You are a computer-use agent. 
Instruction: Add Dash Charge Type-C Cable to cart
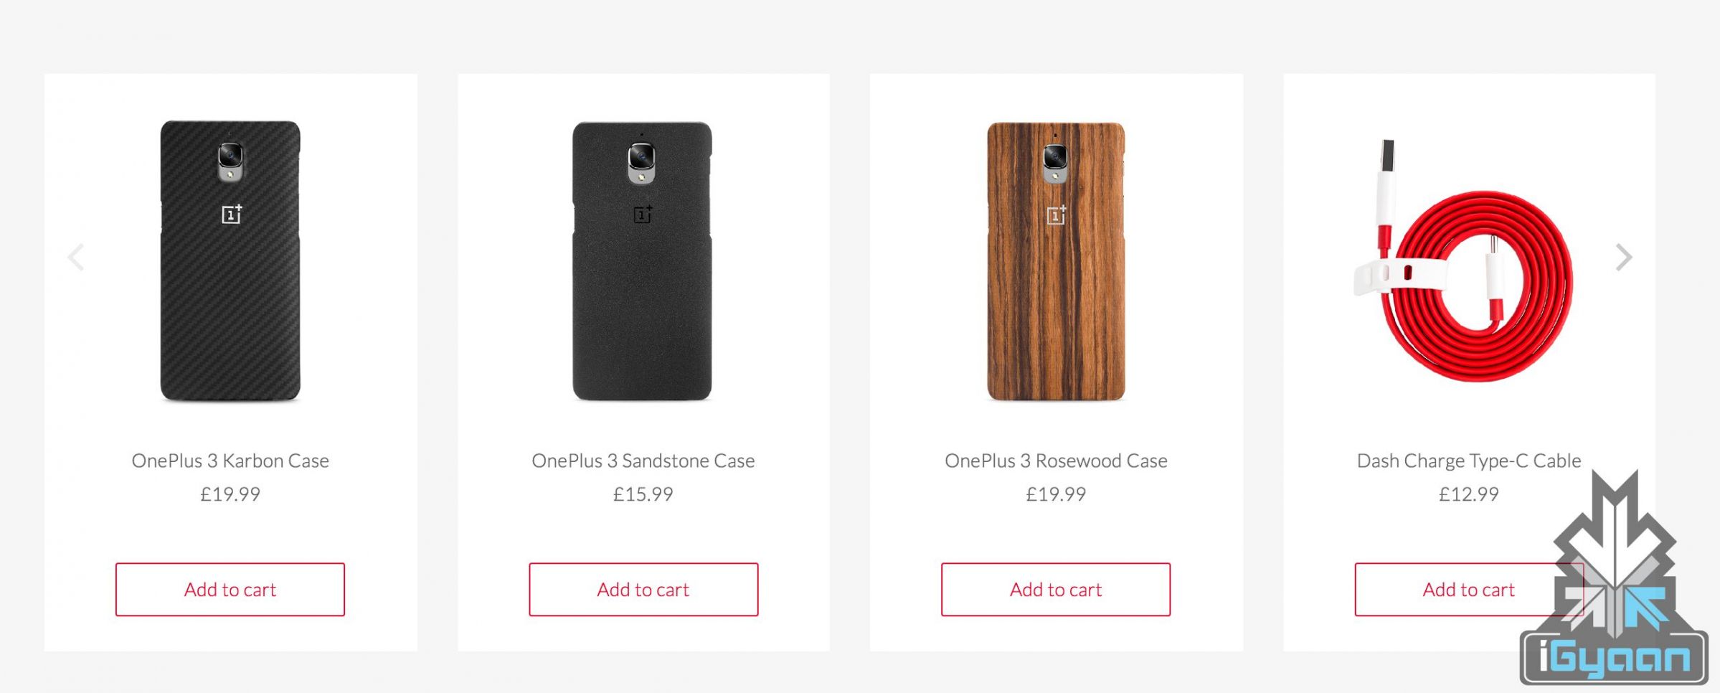(x=1468, y=589)
